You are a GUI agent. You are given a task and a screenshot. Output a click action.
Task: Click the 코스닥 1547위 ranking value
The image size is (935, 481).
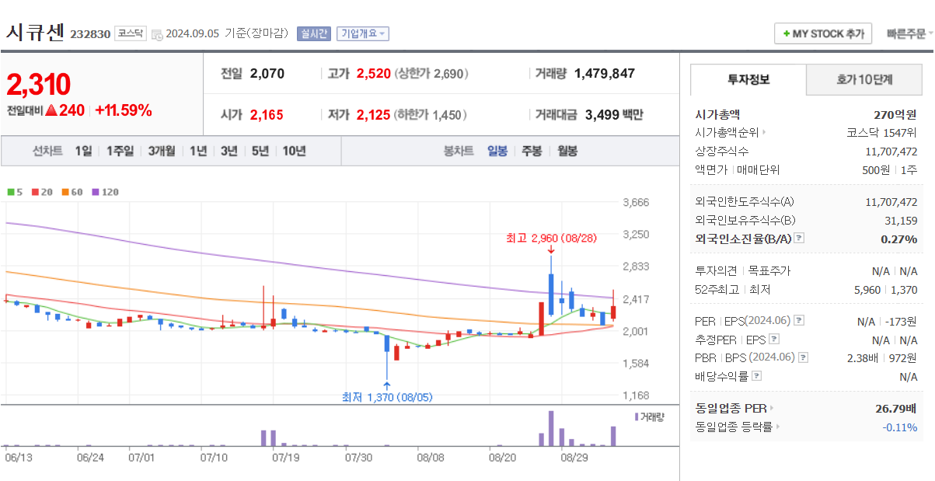[881, 133]
